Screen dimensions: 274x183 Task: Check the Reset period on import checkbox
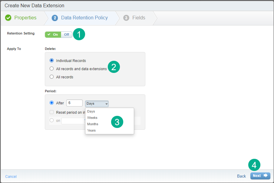[52, 112]
